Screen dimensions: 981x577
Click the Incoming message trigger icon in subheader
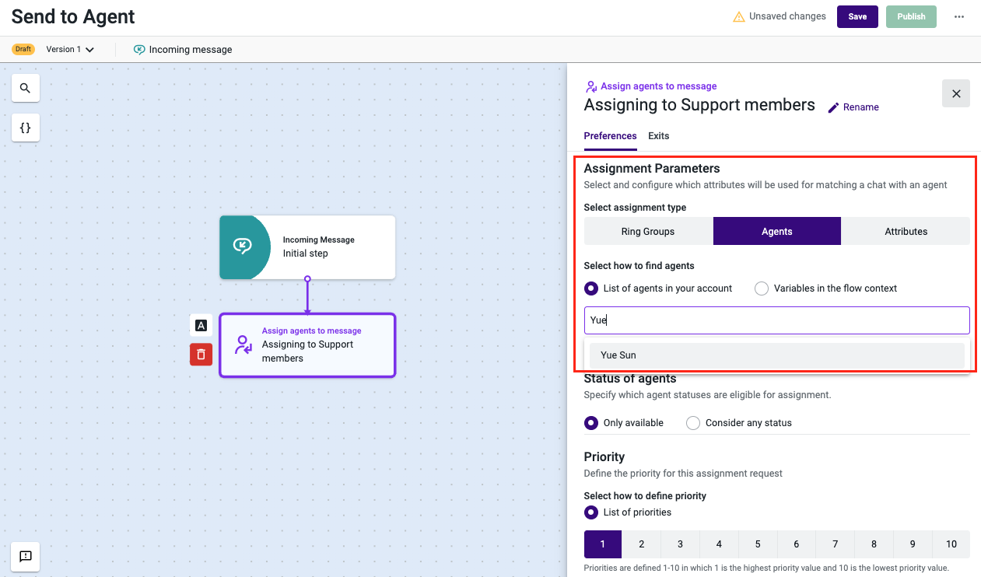139,49
